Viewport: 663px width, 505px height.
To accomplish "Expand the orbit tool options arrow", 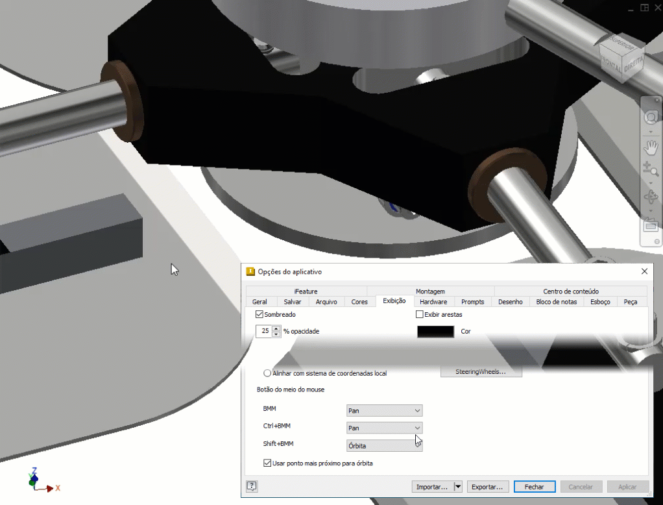I will click(651, 211).
